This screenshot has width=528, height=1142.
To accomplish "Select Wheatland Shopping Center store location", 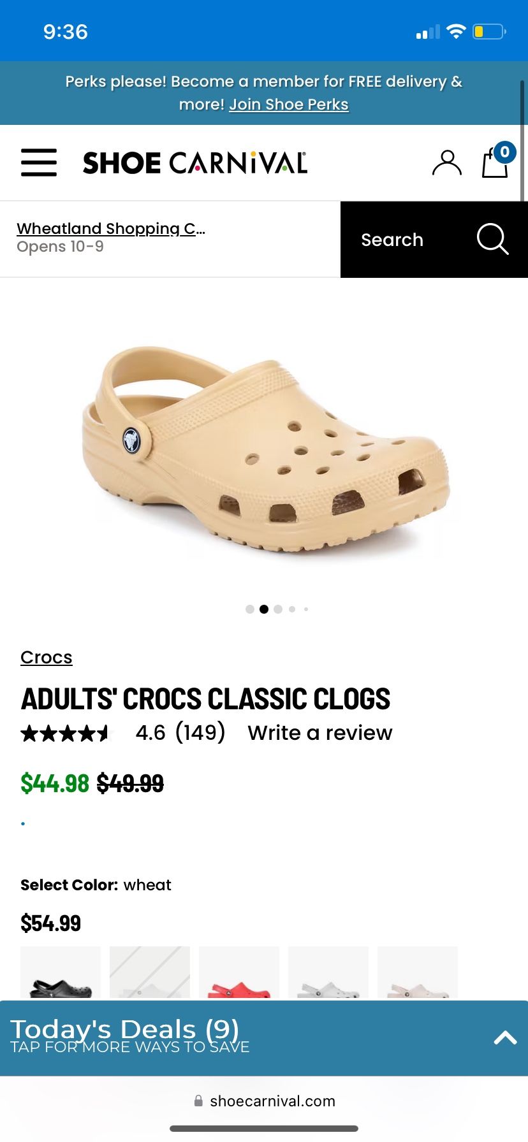I will [111, 228].
